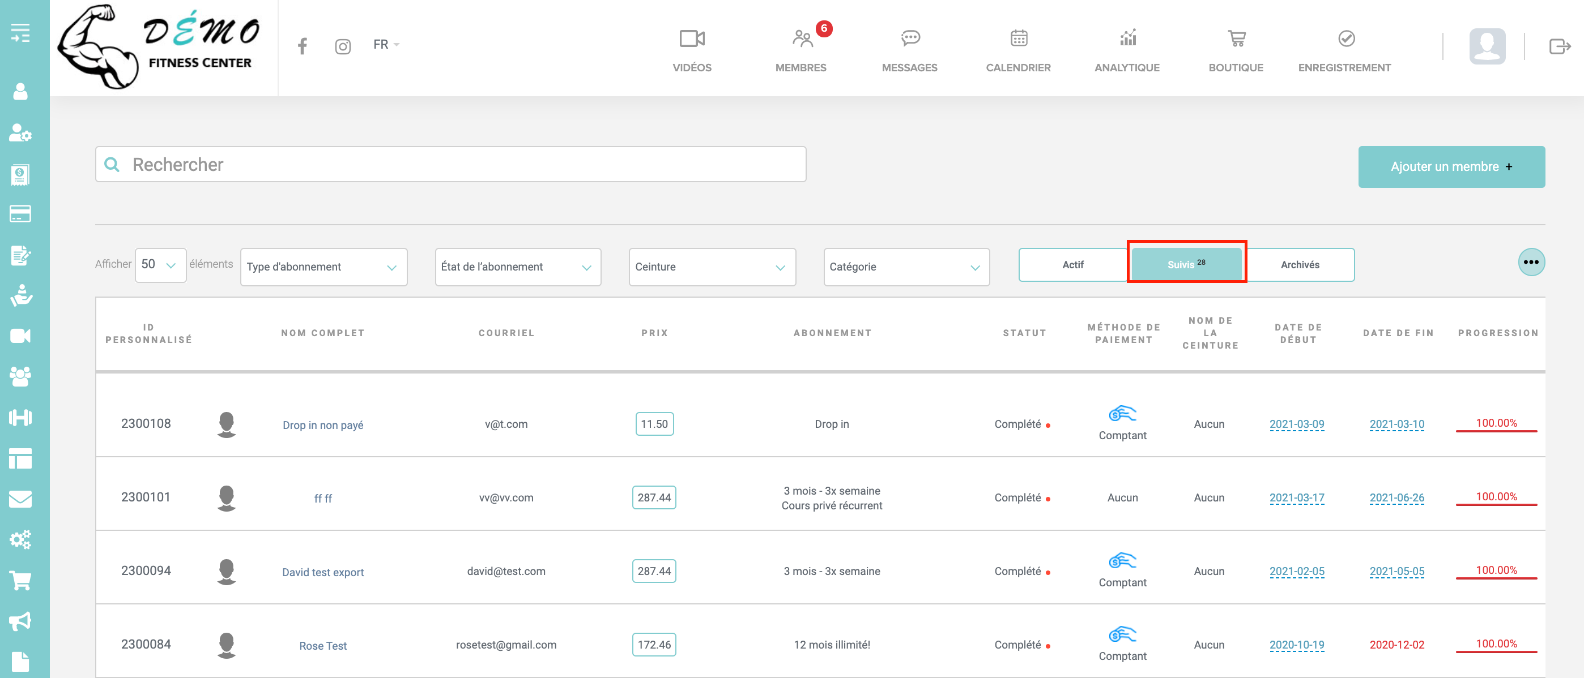Open the Facebook page icon
The height and width of the screenshot is (678, 1584).
coord(302,46)
